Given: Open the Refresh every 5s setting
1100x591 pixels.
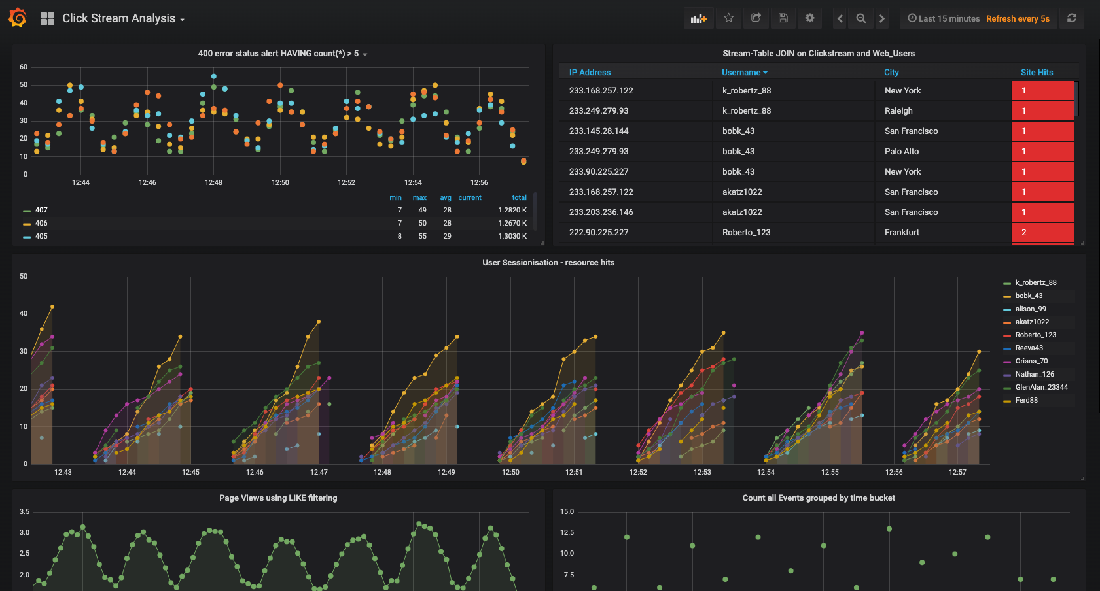Looking at the screenshot, I should (1018, 18).
